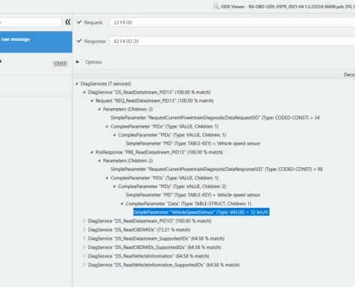
Task: Collapse DiagService DS_ReadDatastream_PID13 node
Action: (x=84, y=93)
